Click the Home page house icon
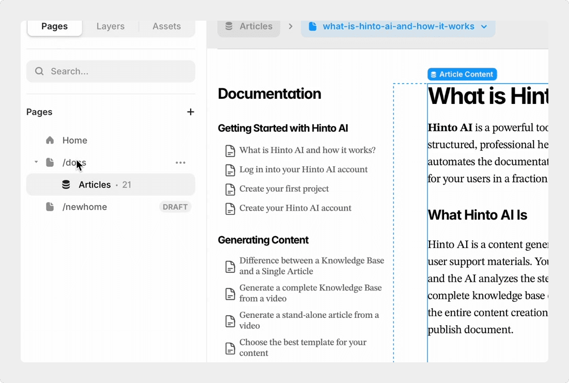Image resolution: width=569 pixels, height=383 pixels. (50, 141)
